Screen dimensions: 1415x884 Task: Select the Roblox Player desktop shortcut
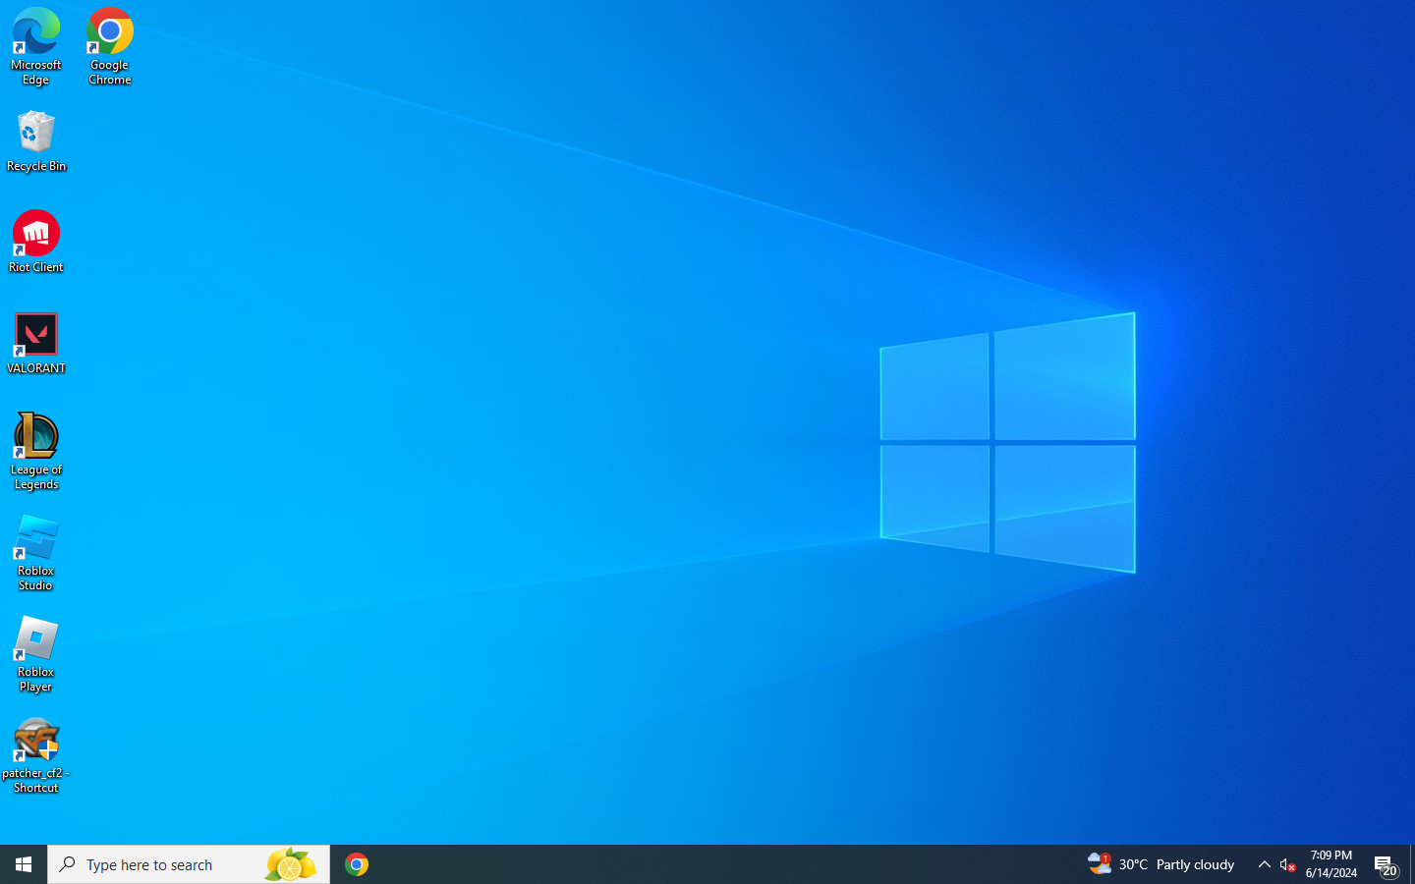click(x=36, y=654)
